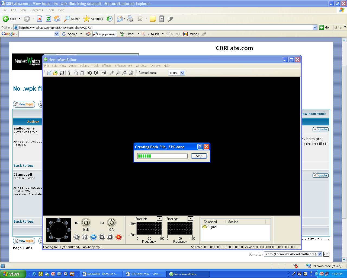Switch to NeroWEB taskbar window
This screenshot has height=278, width=347.
pos(101,274)
